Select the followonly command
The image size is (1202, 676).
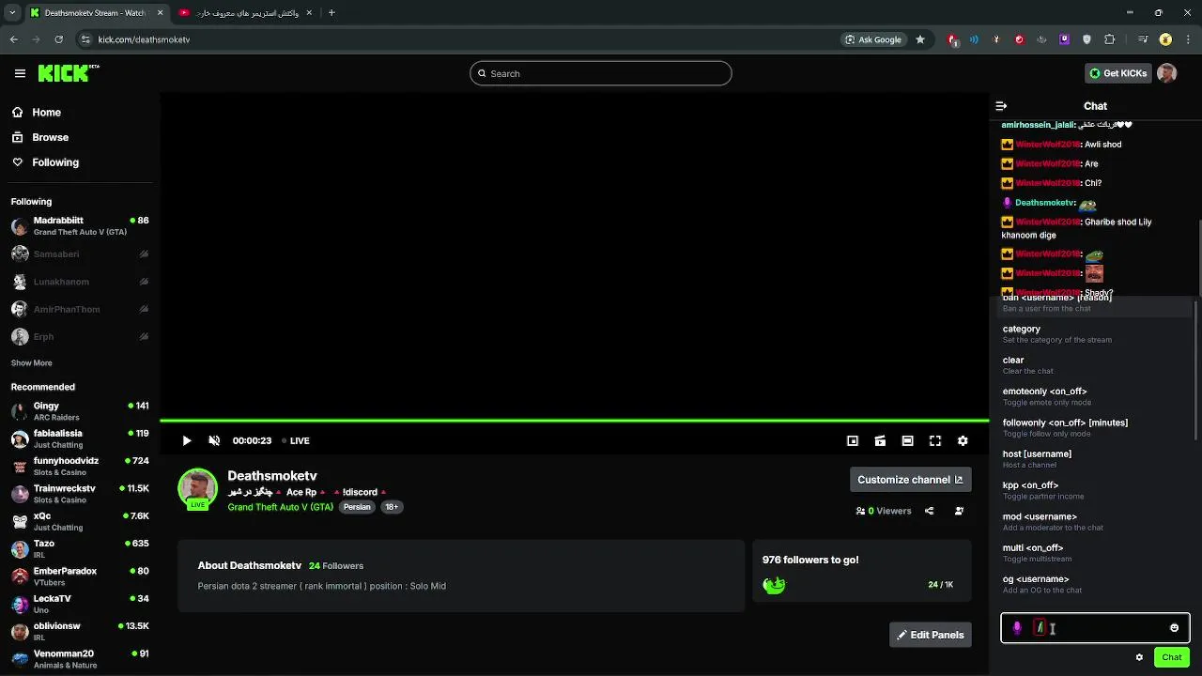click(x=1093, y=428)
